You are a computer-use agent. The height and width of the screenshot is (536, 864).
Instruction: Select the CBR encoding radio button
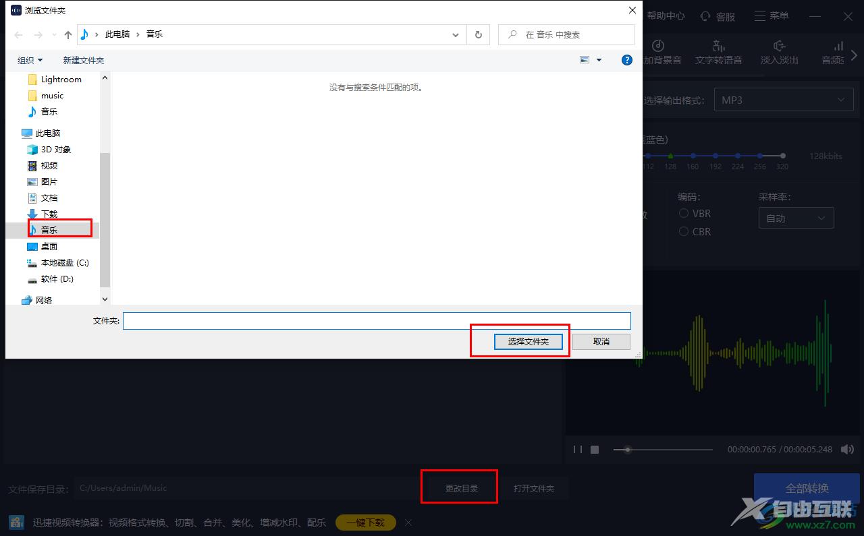tap(684, 231)
